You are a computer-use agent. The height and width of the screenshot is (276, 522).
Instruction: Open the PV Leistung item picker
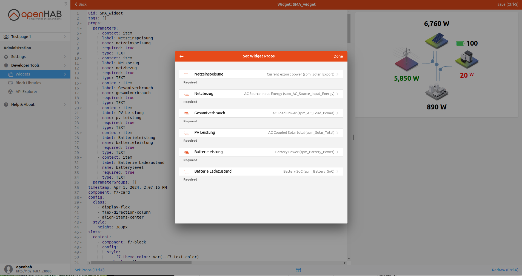[x=261, y=133]
